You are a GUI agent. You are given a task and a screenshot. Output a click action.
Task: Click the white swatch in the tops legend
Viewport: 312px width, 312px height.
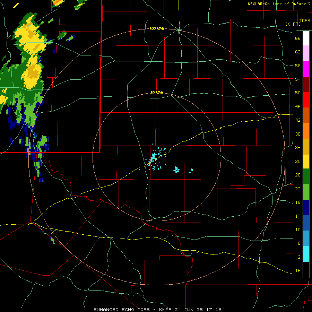click(306, 38)
